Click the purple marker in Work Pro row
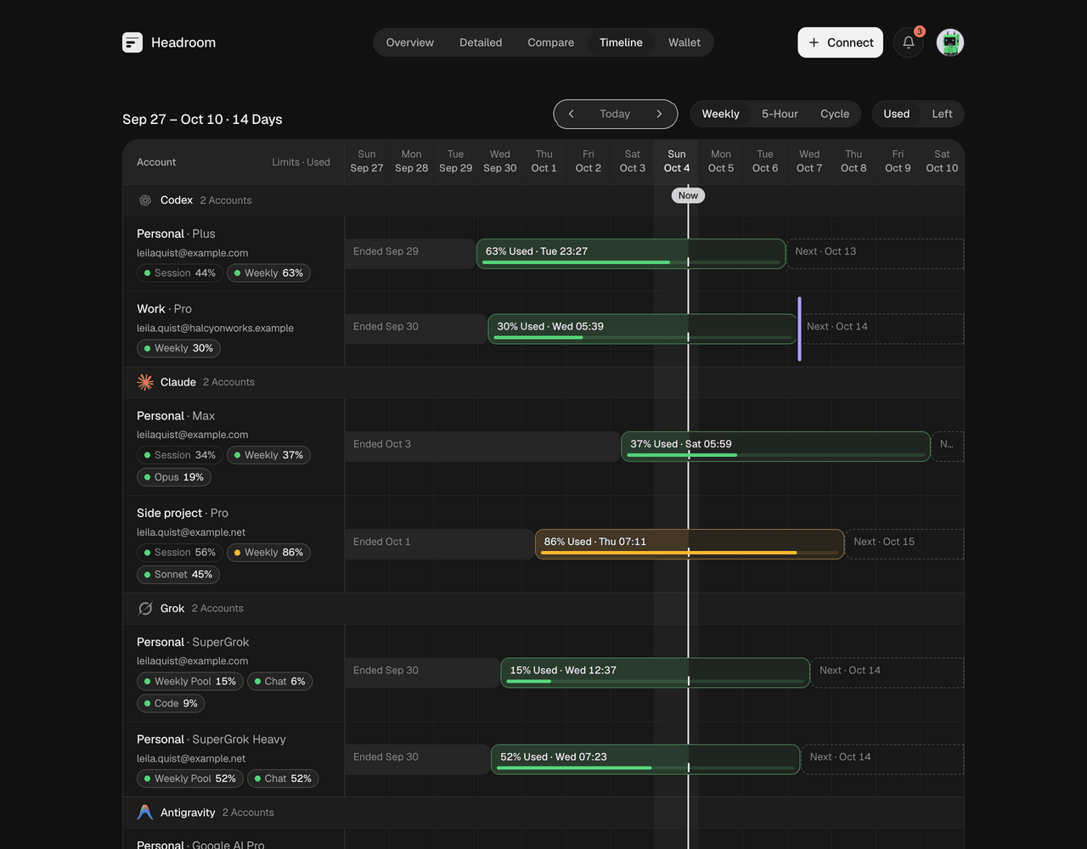Image resolution: width=1087 pixels, height=849 pixels. click(799, 329)
